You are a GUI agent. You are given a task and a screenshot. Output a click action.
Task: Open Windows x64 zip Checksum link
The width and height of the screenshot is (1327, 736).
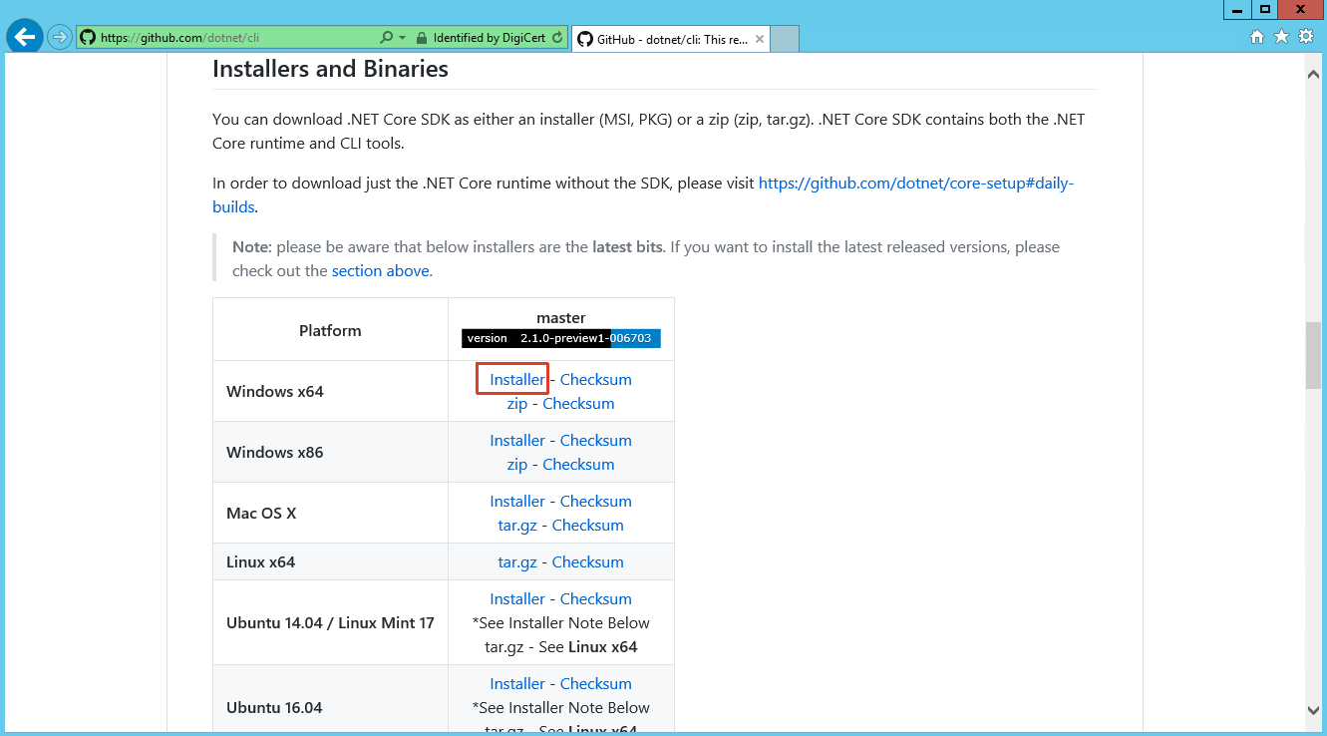point(578,403)
